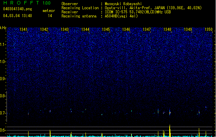Image resolution: width=216 pixels, height=137 pixels.
Task: Click time marker 1342
Action: 44,29
